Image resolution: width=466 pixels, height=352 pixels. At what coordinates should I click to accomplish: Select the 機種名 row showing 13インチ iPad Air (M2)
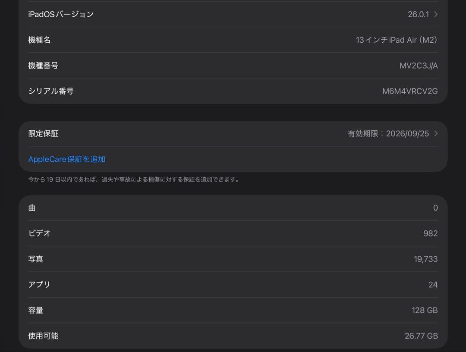[233, 40]
